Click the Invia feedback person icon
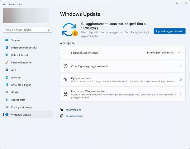 point(62,116)
